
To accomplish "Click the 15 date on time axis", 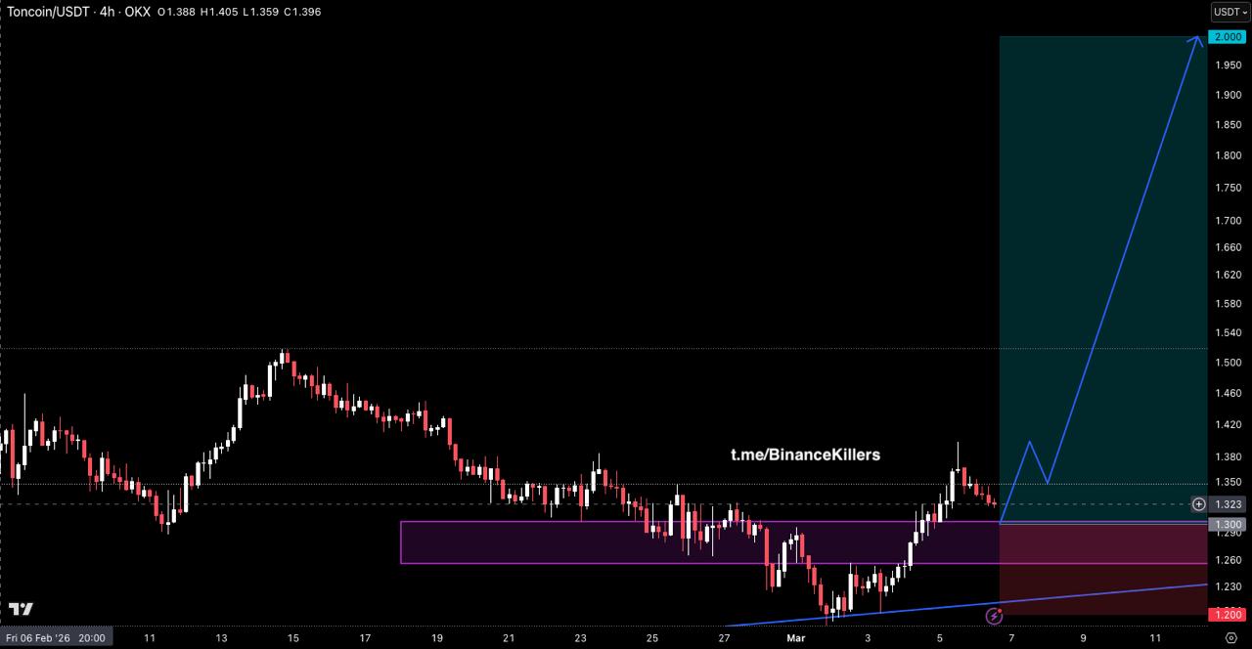I will 293,638.
